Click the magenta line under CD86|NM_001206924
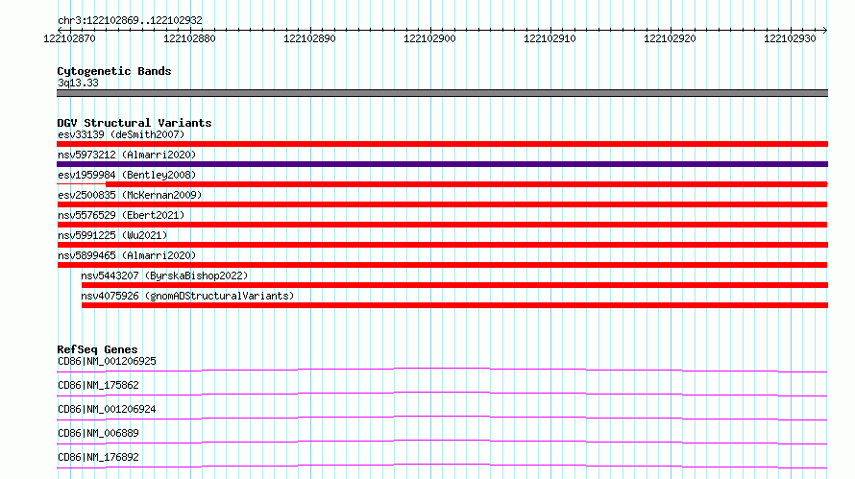Image resolution: width=855 pixels, height=479 pixels. click(442, 418)
